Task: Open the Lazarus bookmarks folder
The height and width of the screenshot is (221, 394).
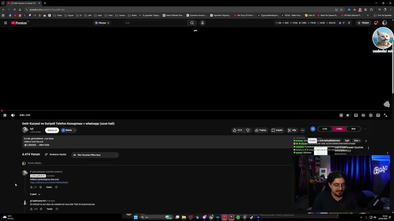Action: [x=120, y=15]
